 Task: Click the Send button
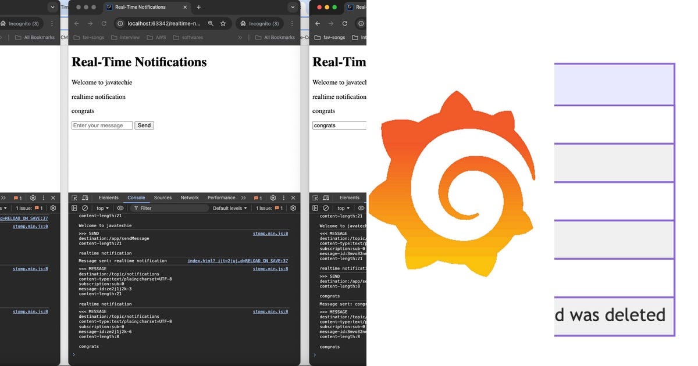point(144,125)
